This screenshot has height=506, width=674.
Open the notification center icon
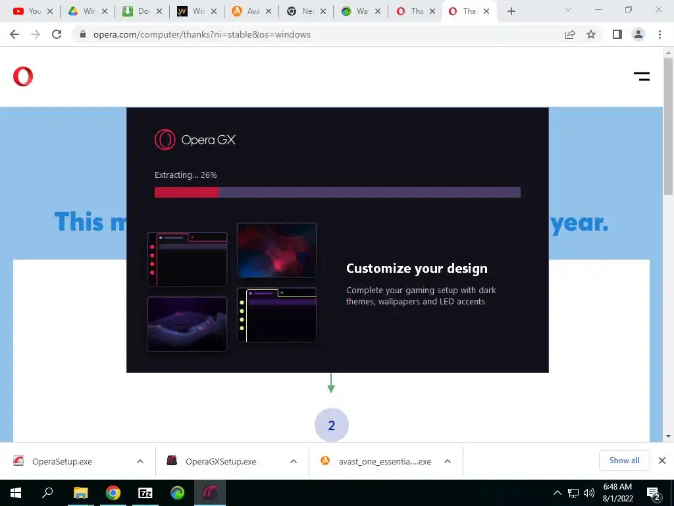click(x=654, y=494)
